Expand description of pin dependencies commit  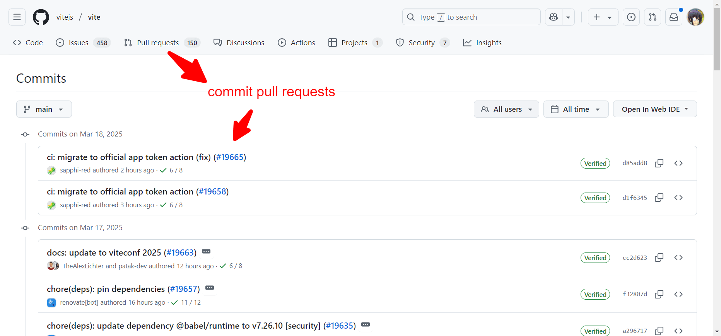pyautogui.click(x=210, y=288)
